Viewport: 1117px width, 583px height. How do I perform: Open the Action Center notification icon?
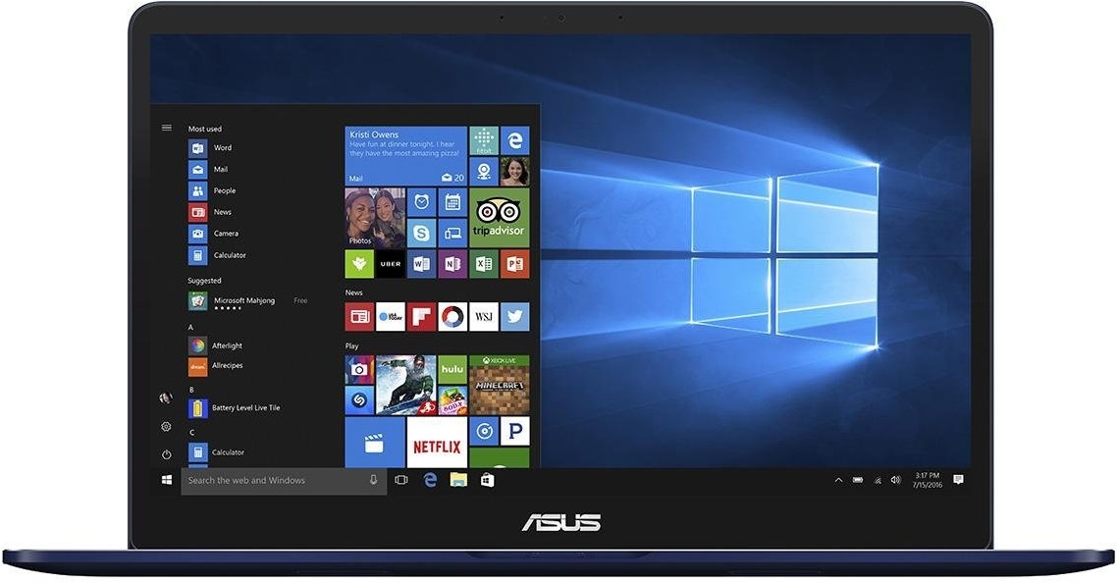coord(958,480)
